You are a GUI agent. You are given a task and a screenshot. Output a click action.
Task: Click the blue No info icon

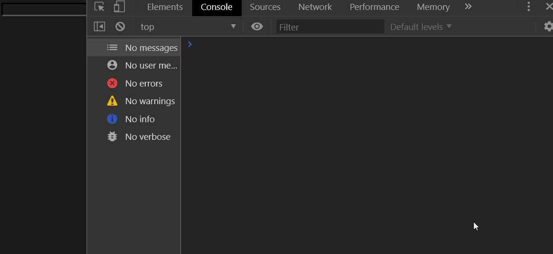tap(112, 119)
